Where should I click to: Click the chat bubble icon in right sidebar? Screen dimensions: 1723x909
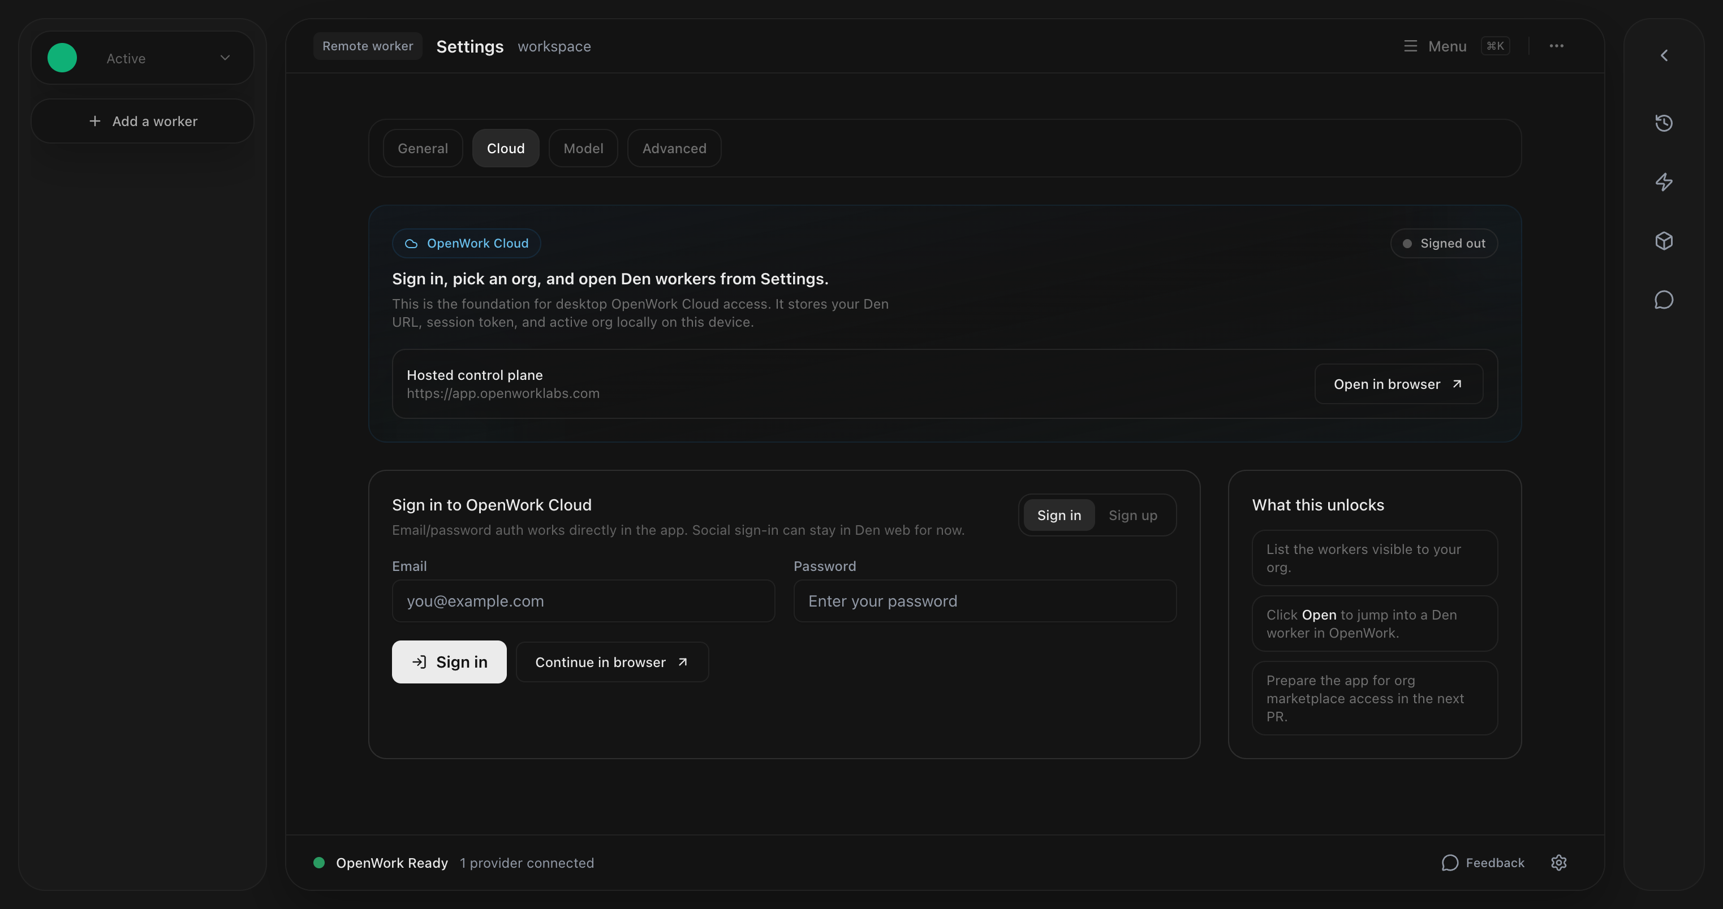click(x=1664, y=300)
